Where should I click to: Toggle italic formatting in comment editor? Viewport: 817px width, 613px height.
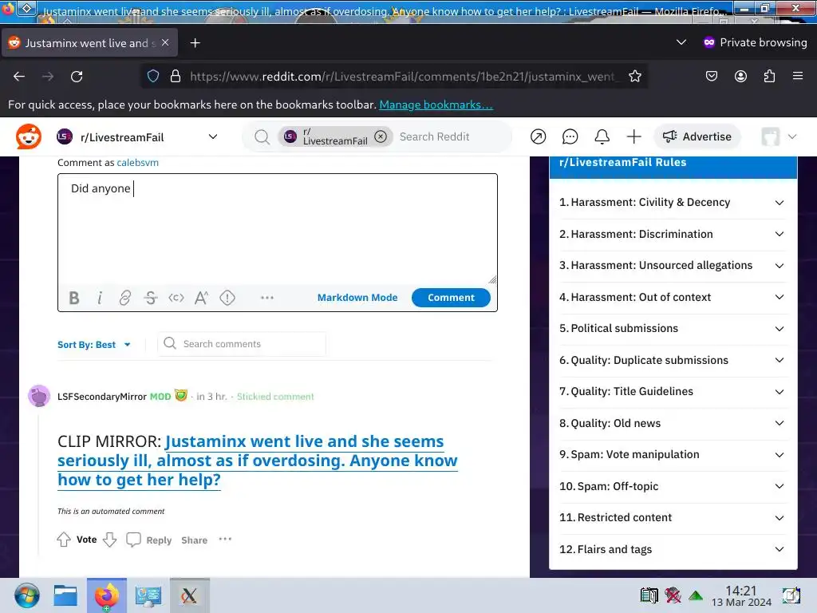click(x=100, y=298)
